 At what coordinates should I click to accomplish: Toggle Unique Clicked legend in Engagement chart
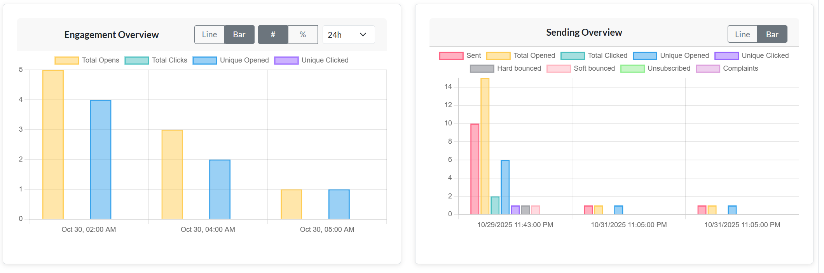click(312, 60)
